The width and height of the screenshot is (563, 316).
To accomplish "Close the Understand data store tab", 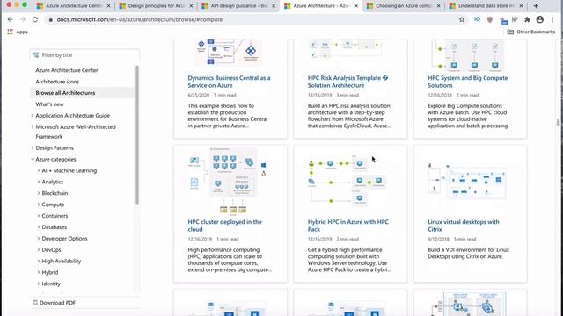I will (x=521, y=6).
